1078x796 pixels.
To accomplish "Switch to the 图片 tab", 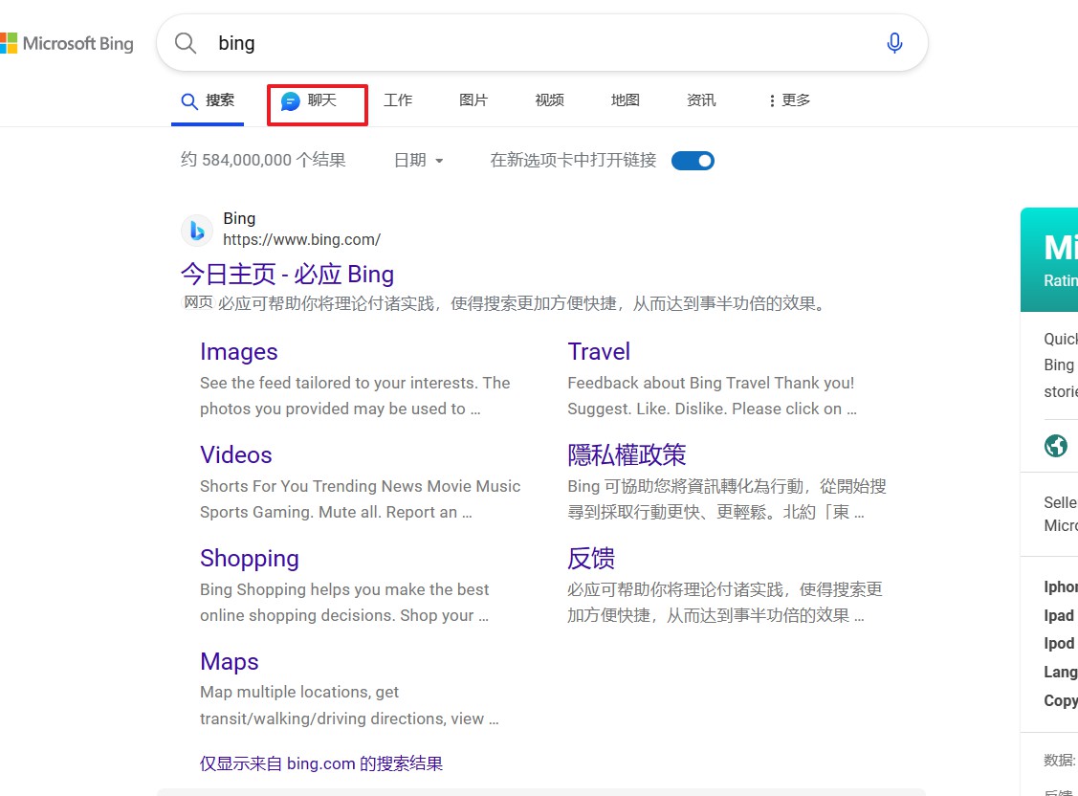I will click(x=473, y=100).
